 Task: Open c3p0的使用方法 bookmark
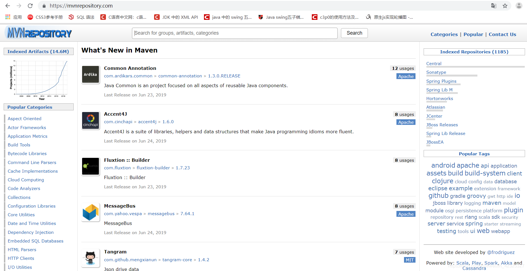tap(335, 17)
